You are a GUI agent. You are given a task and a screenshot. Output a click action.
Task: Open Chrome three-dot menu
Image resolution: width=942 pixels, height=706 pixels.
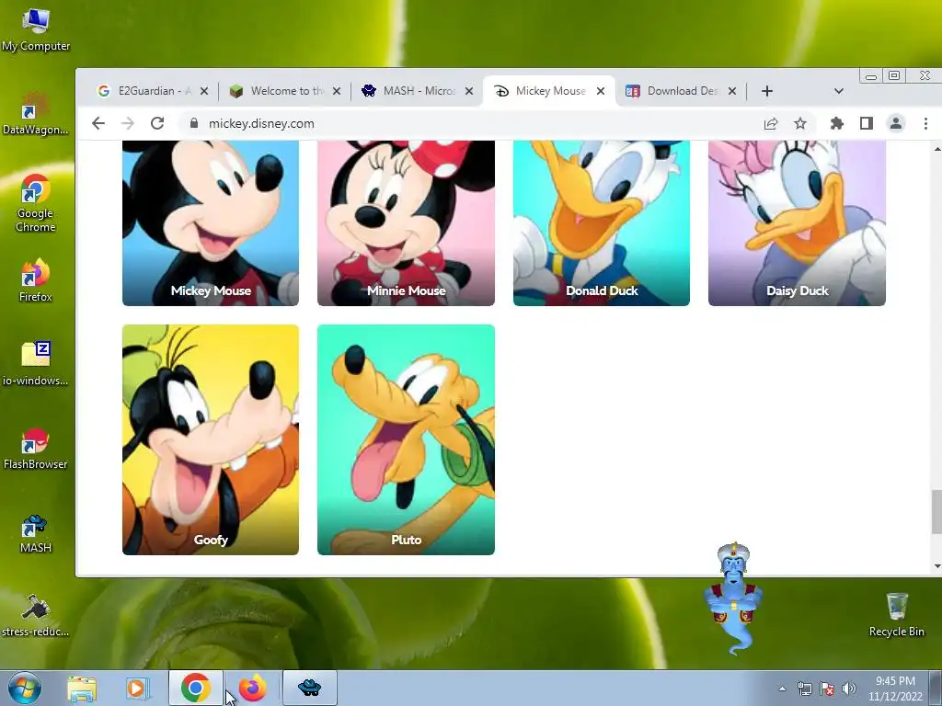(x=925, y=124)
